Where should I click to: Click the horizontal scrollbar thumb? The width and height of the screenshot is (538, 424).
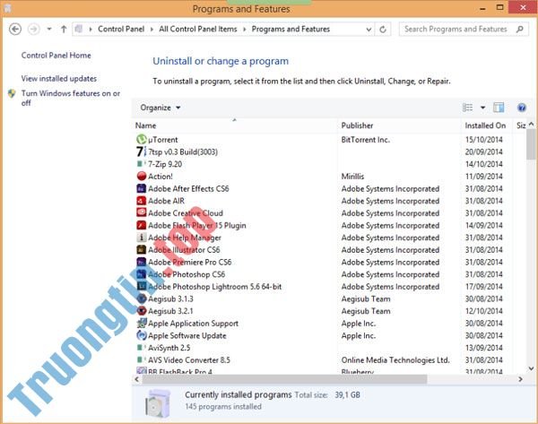(284, 379)
